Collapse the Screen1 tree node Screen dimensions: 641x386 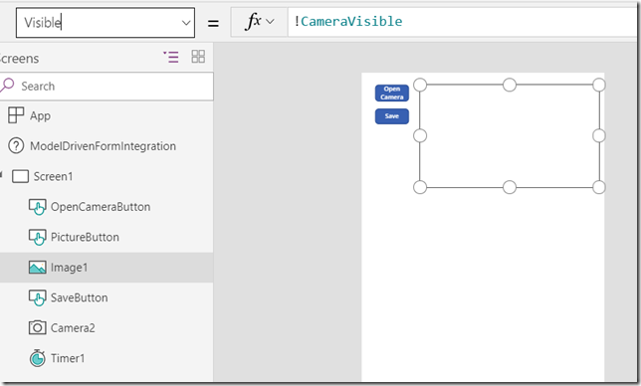point(1,175)
